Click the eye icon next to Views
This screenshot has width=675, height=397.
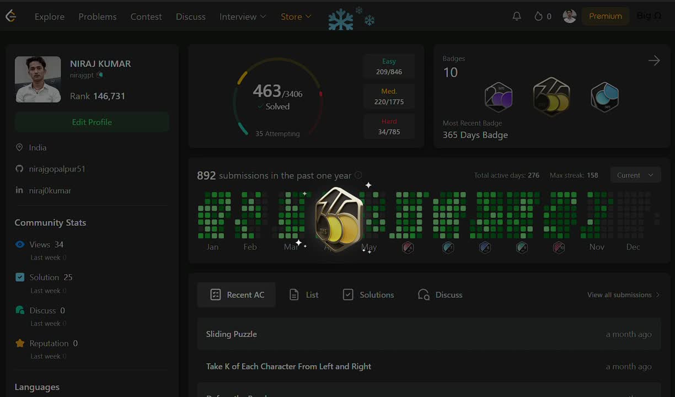20,244
